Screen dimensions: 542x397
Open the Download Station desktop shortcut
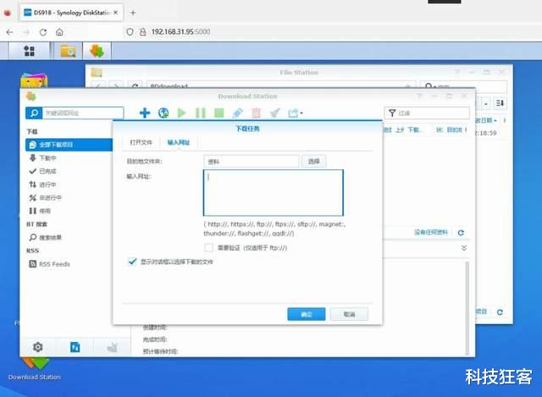point(35,370)
